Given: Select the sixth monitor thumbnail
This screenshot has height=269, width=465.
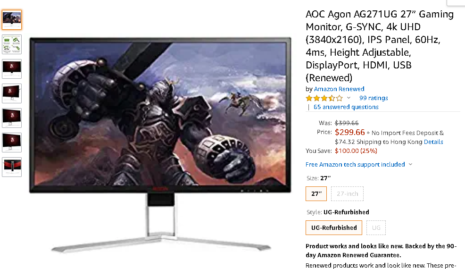Looking at the screenshot, I should pos(12,143).
